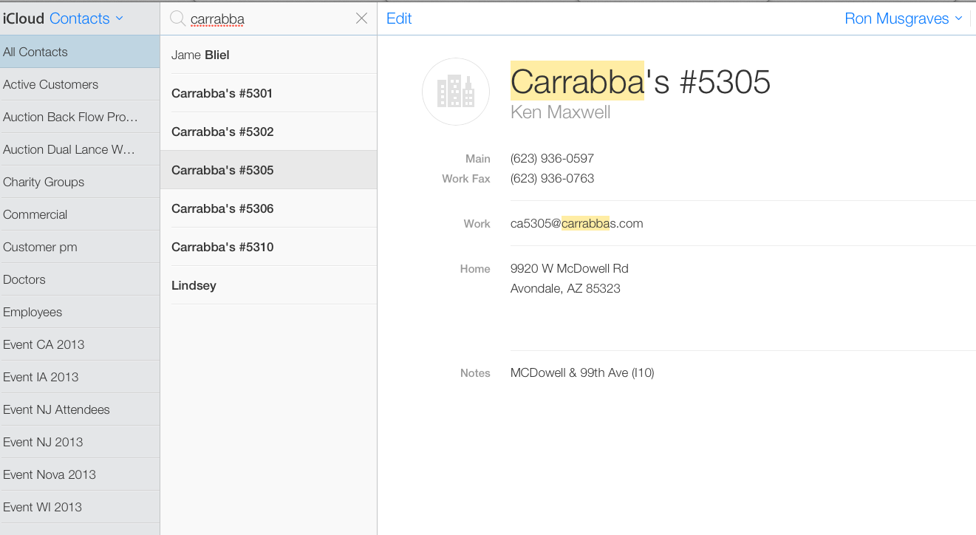Open the Charity Groups group
The image size is (976, 535).
80,182
